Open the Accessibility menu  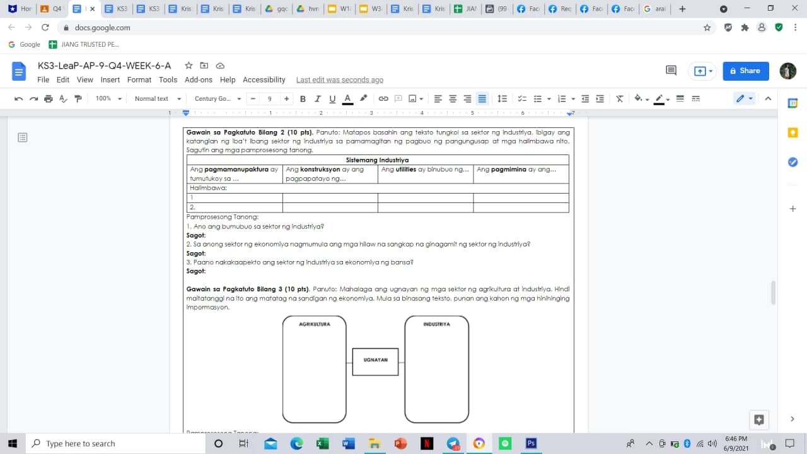tap(264, 80)
